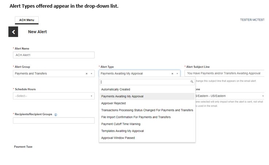Click the Recipients info icon
The image size is (269, 165).
(56, 114)
